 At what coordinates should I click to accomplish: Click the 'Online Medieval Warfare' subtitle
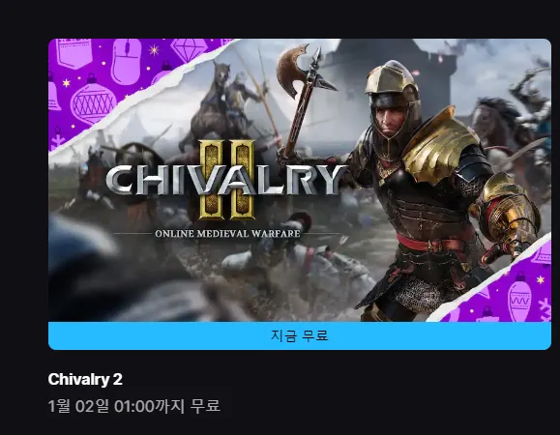click(227, 234)
